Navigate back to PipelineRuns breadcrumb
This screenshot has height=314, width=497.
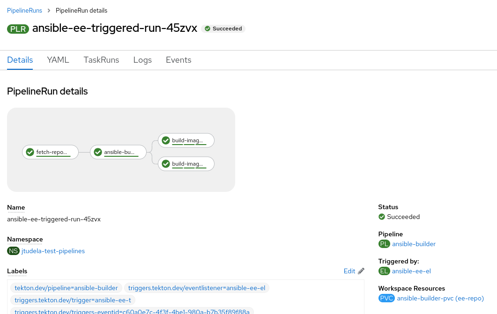(x=24, y=10)
